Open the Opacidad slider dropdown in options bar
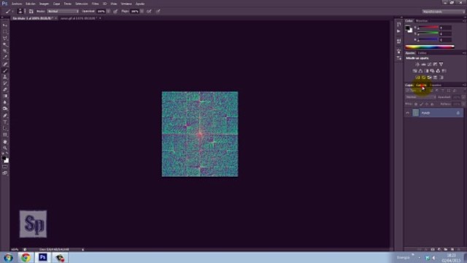The width and height of the screenshot is (467, 263). [x=109, y=12]
